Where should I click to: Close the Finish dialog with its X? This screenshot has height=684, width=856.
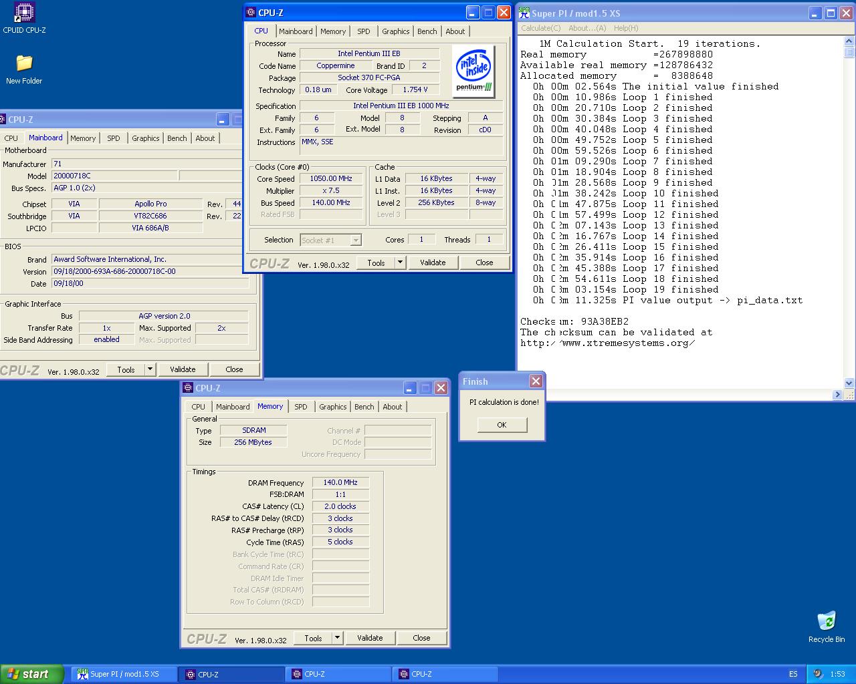point(536,381)
